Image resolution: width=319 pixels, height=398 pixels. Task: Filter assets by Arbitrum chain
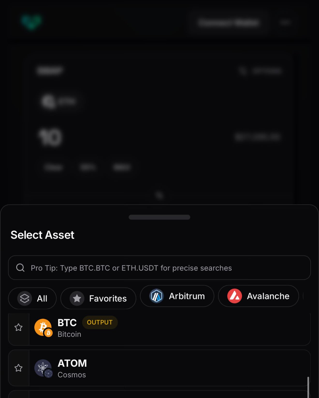coord(177,296)
